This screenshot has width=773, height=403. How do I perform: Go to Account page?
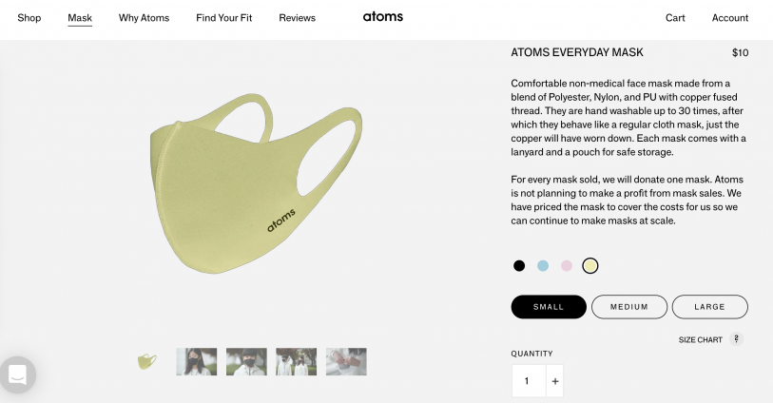pyautogui.click(x=730, y=18)
